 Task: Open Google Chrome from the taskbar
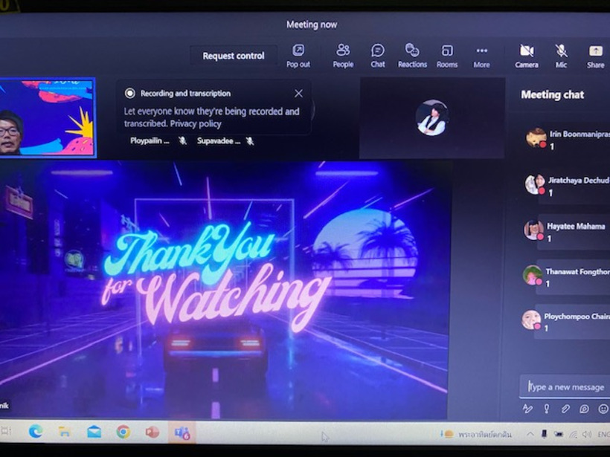123,432
